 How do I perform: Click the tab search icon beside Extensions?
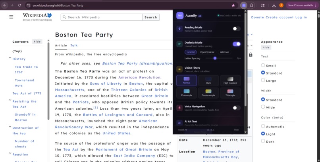[263, 6]
